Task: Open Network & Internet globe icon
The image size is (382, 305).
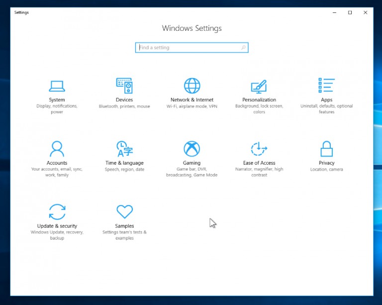Action: [x=192, y=86]
